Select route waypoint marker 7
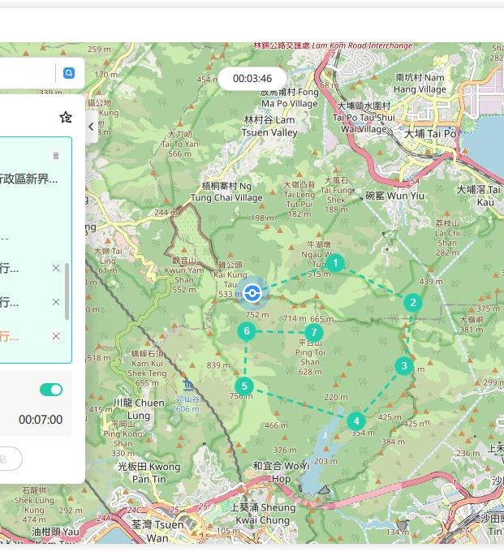504x552 pixels. point(313,333)
